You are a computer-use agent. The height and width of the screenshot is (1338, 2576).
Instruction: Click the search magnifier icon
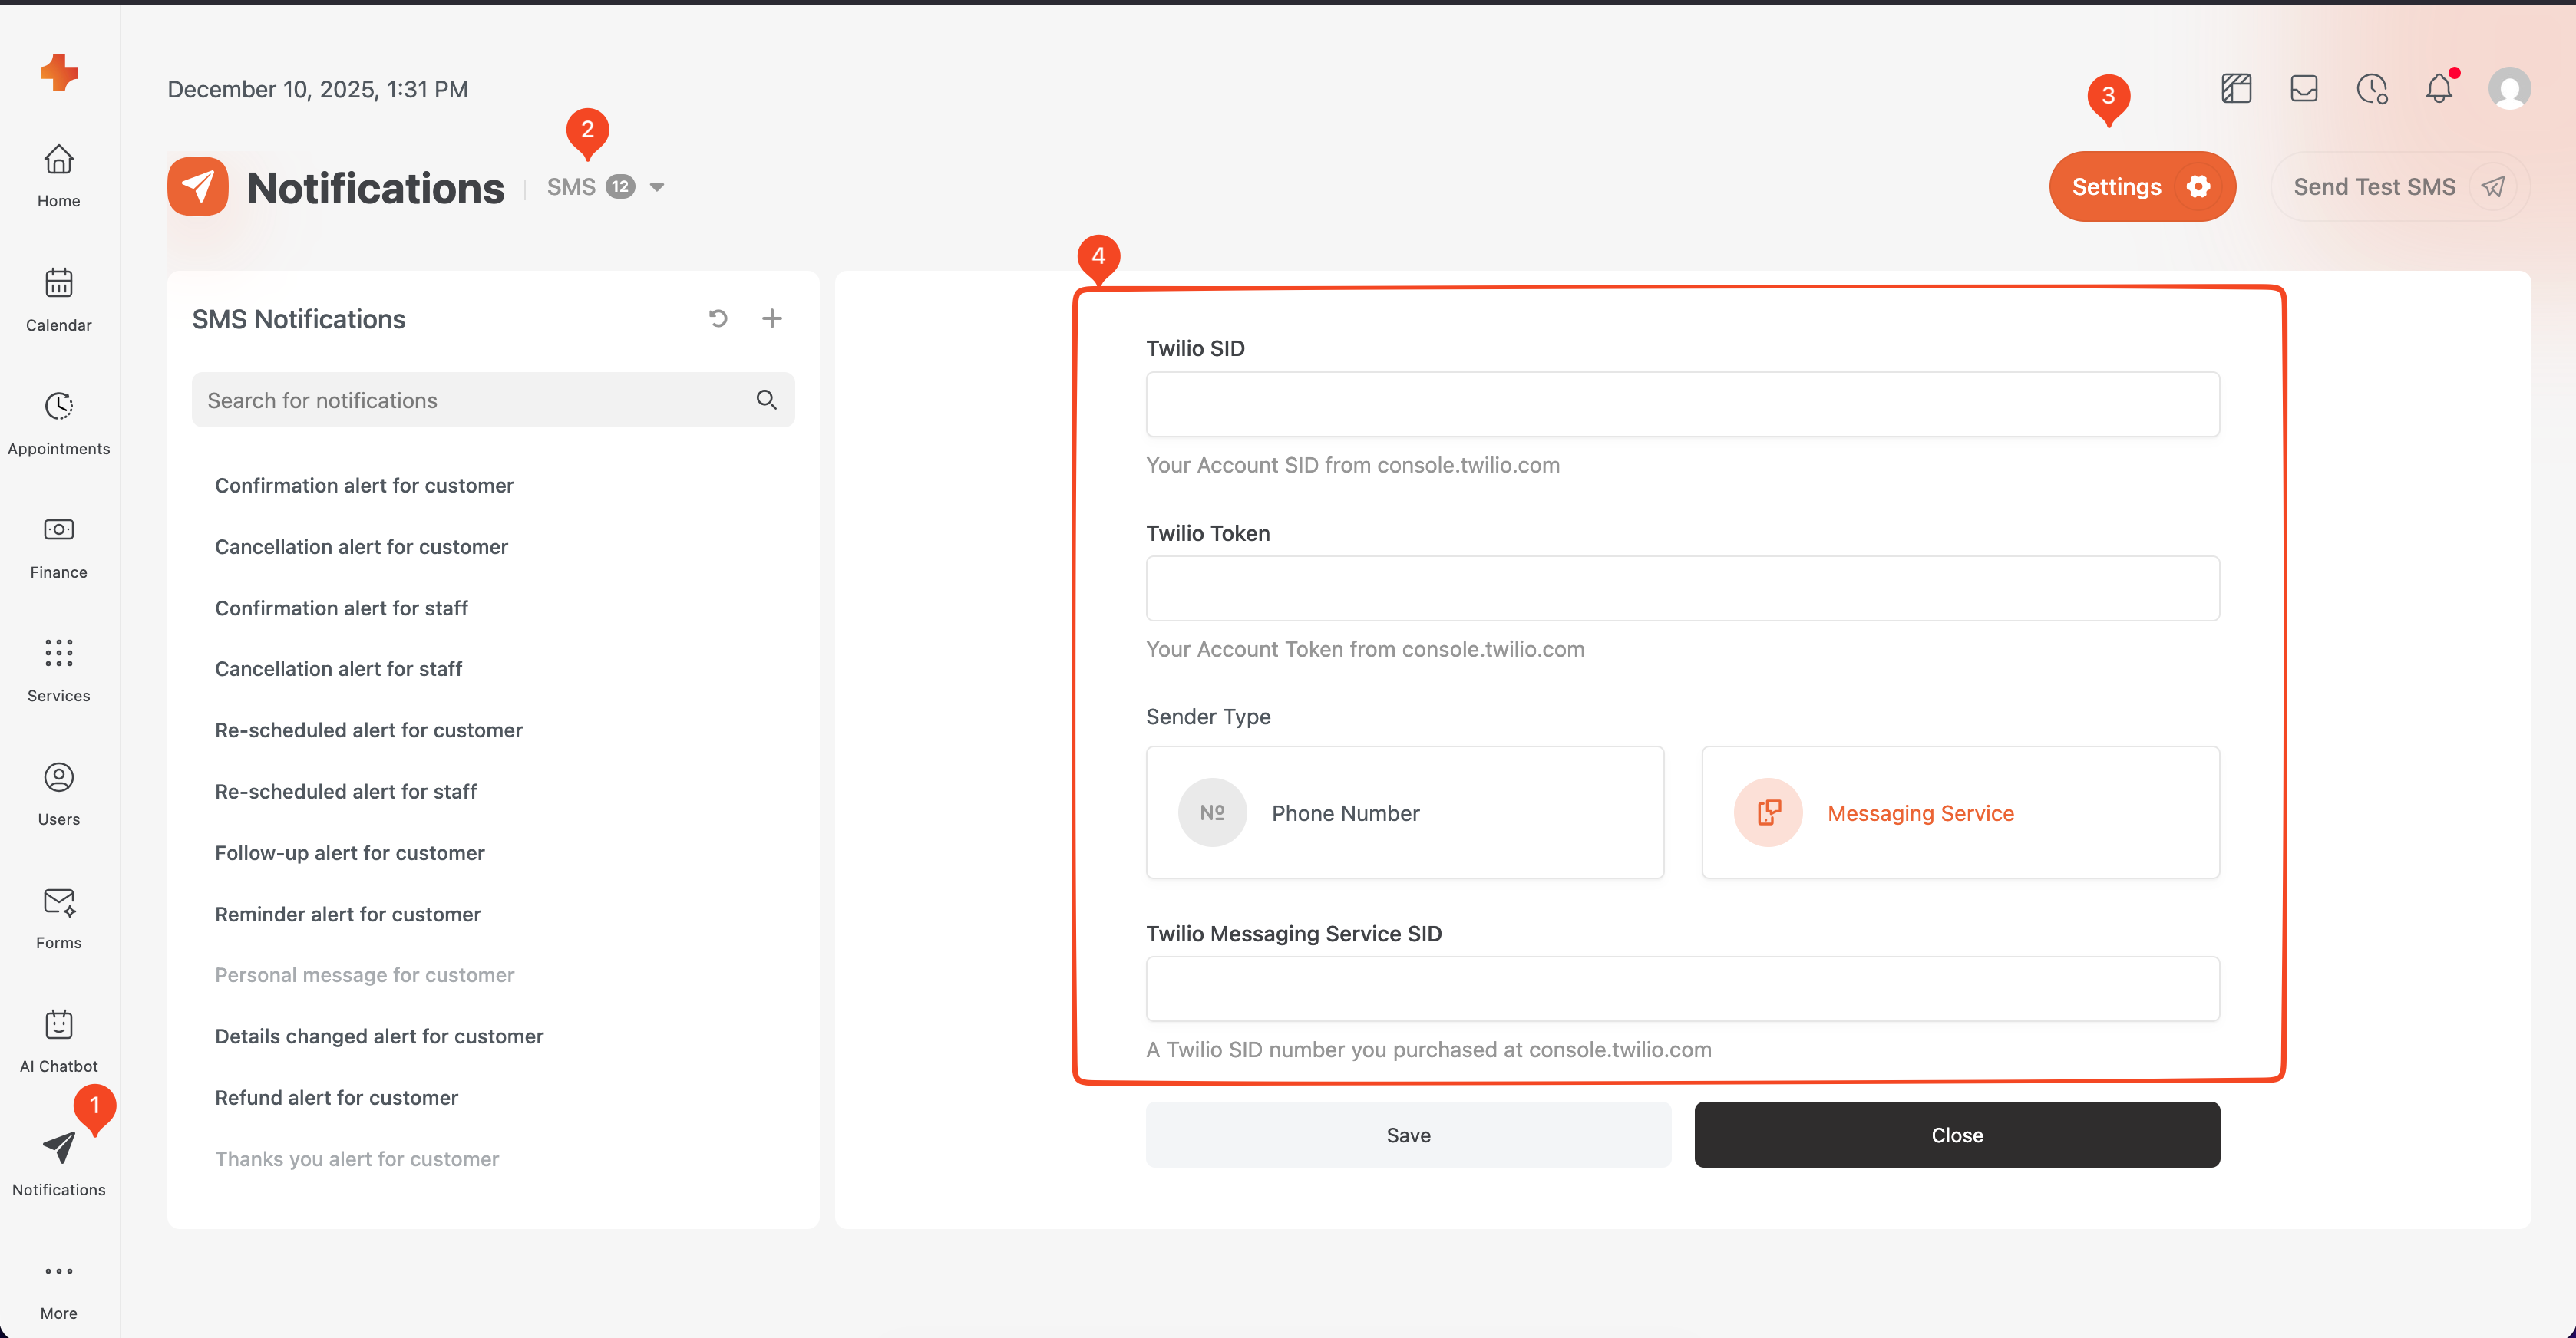tap(766, 400)
